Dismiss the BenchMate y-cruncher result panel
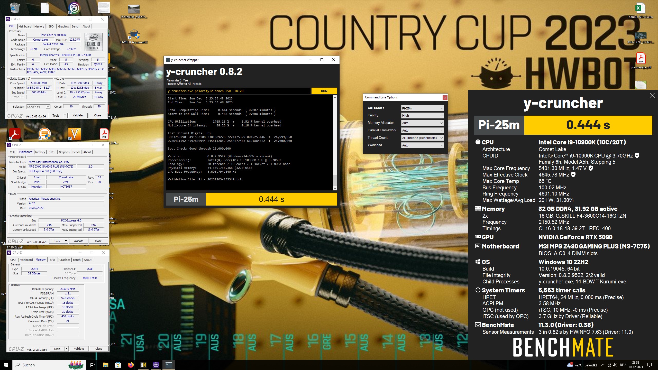Viewport: 658px width, 370px height. [x=652, y=96]
